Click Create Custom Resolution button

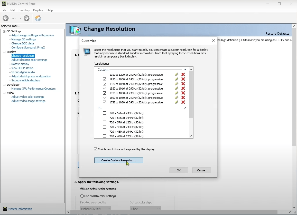(119, 160)
